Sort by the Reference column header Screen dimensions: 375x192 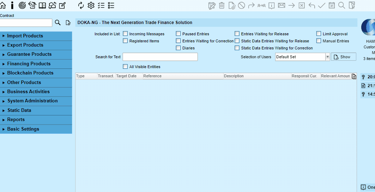point(183,76)
